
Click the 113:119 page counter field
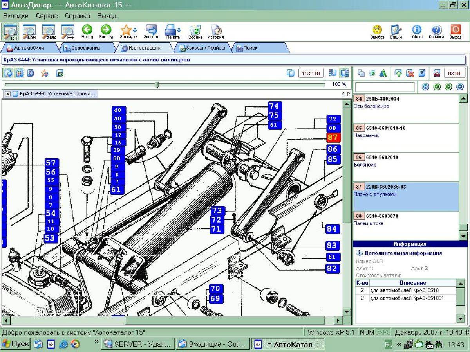coord(311,73)
